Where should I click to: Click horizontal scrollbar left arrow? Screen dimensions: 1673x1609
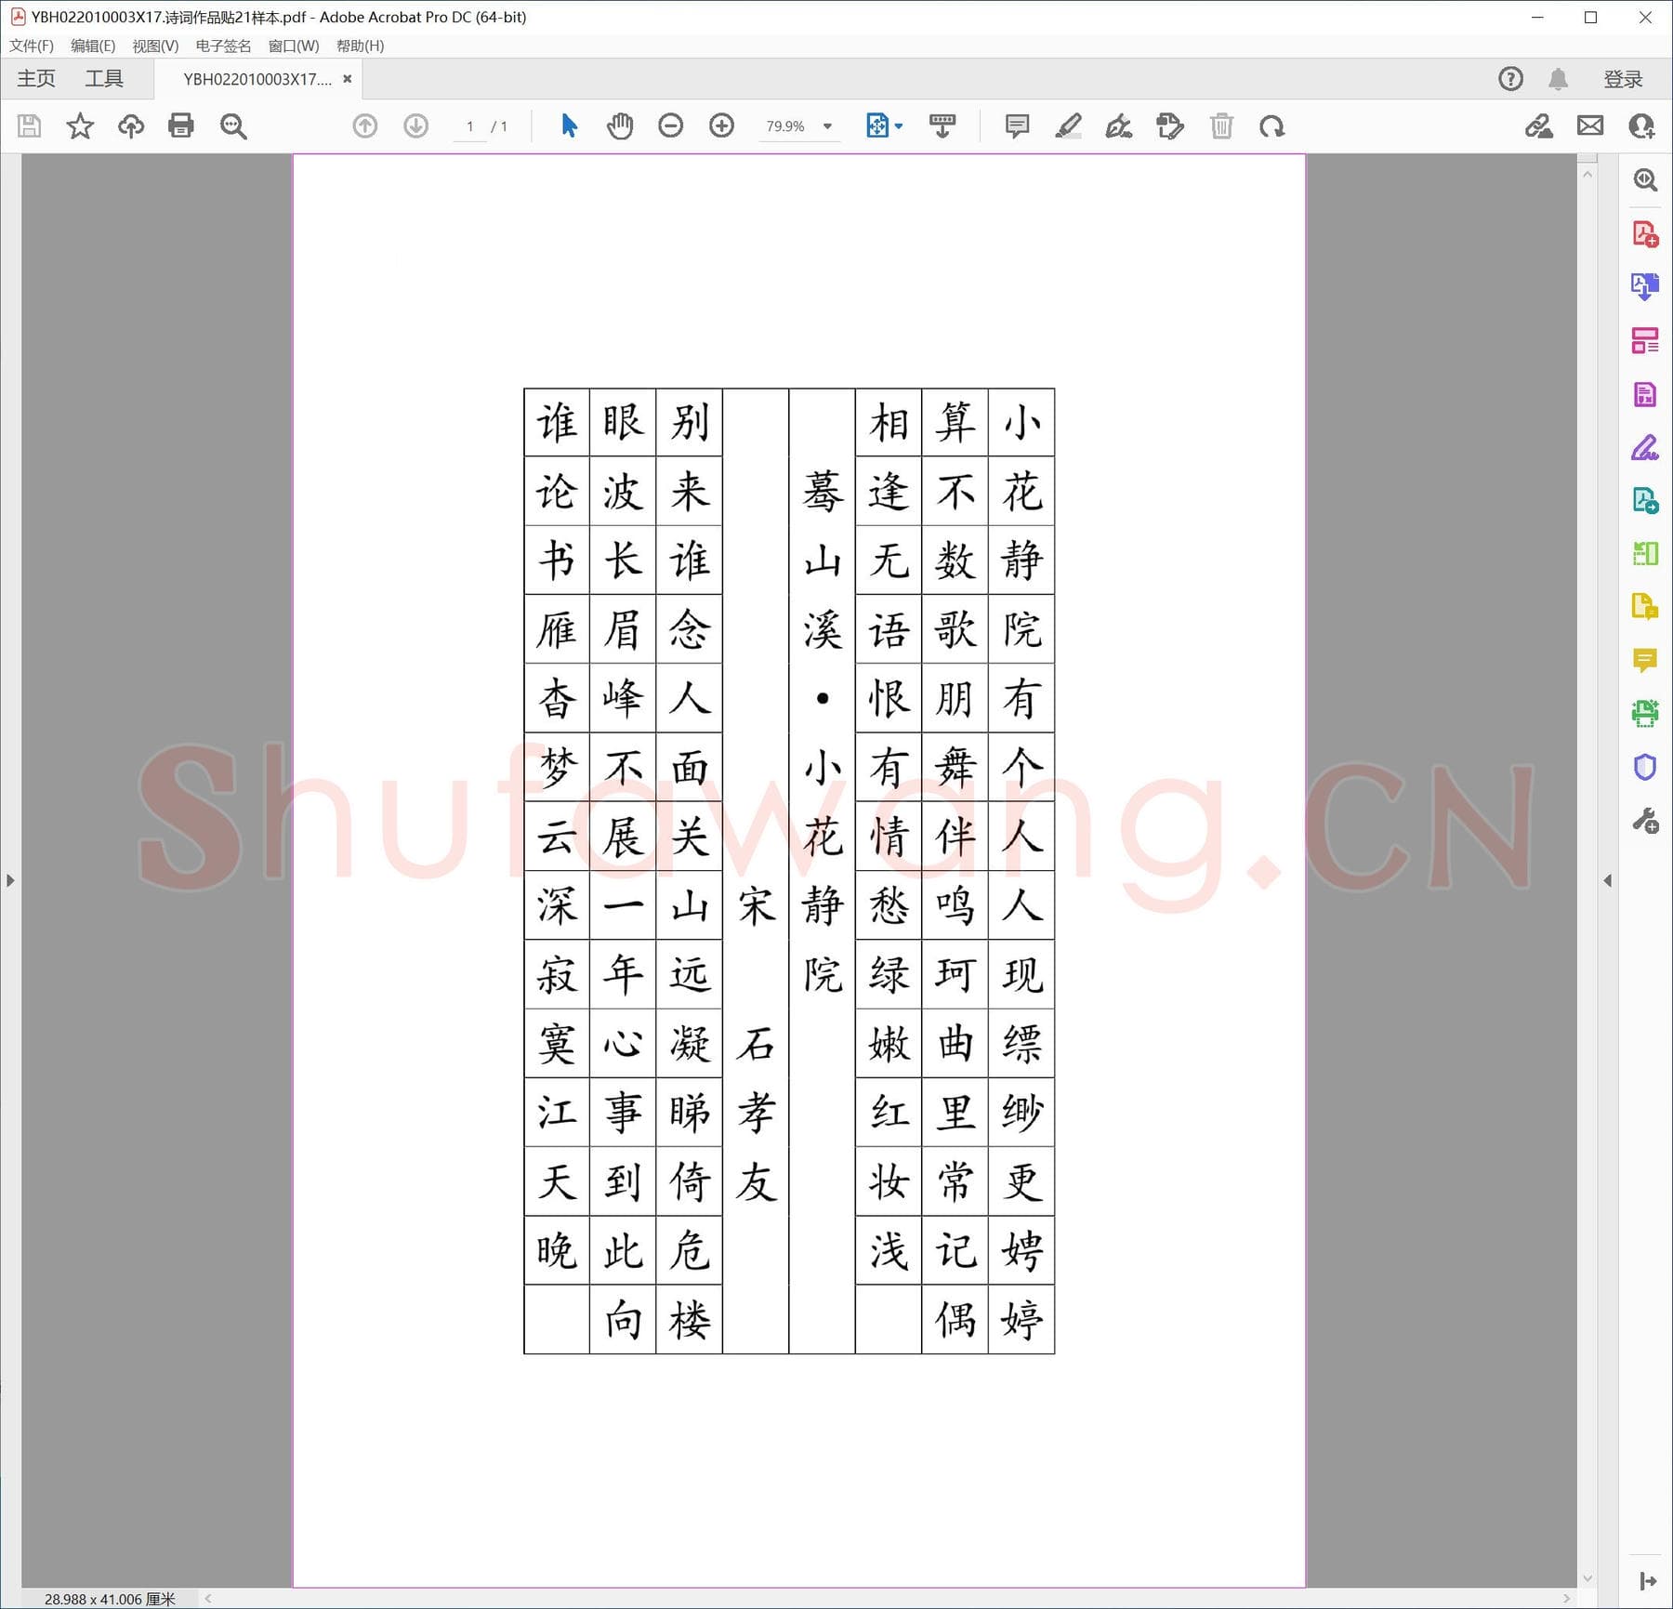click(x=208, y=1599)
